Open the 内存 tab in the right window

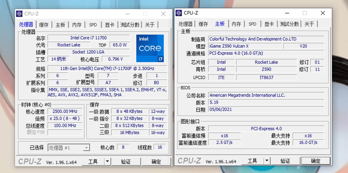click(236, 24)
